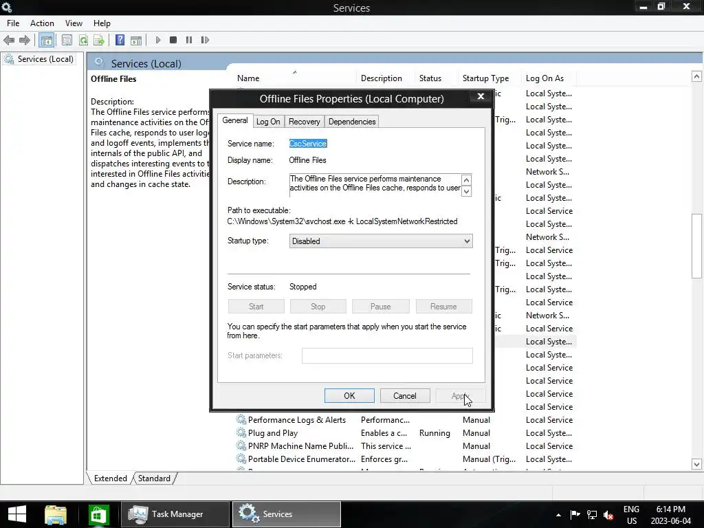
Task: Click the Services window title bar icon
Action: point(6,7)
